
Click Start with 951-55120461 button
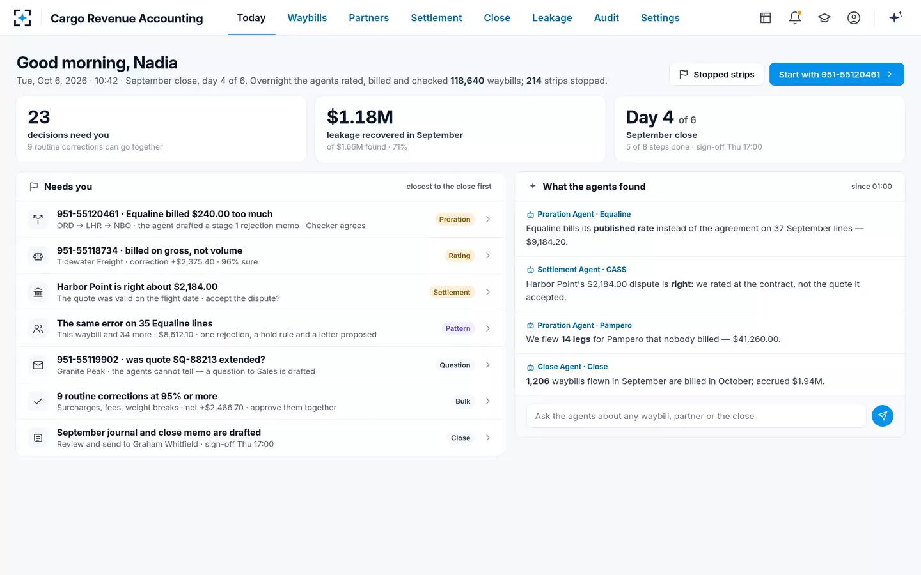(x=837, y=74)
